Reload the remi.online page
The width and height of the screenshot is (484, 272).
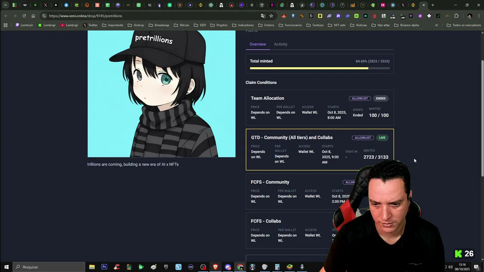[x=24, y=16]
